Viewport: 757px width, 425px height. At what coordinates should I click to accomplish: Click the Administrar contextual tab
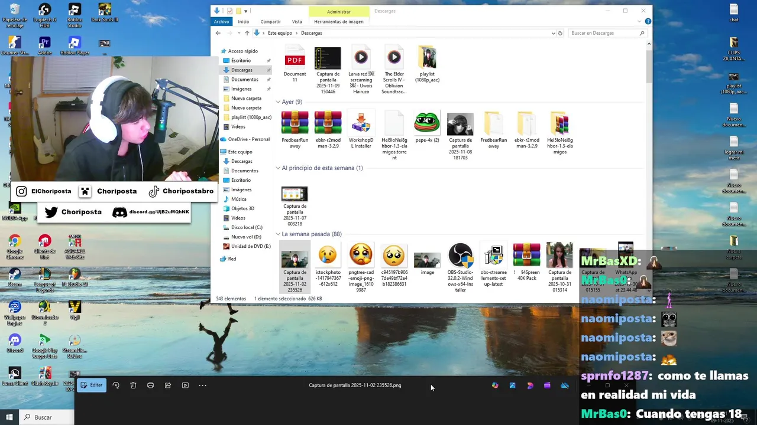[x=339, y=11]
